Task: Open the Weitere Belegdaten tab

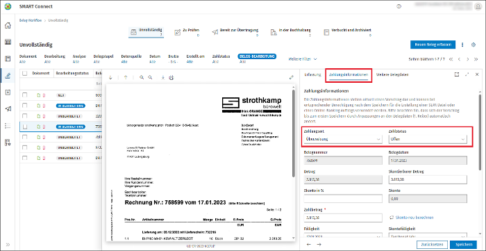Action: point(392,75)
